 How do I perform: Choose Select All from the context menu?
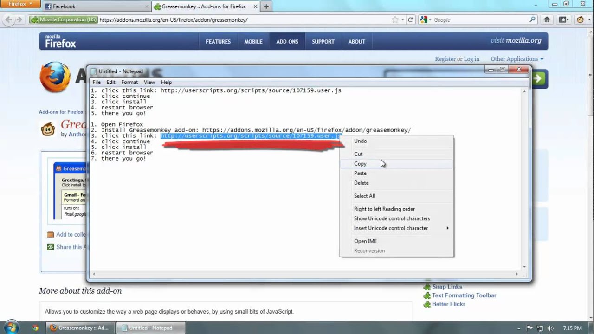coord(397,196)
